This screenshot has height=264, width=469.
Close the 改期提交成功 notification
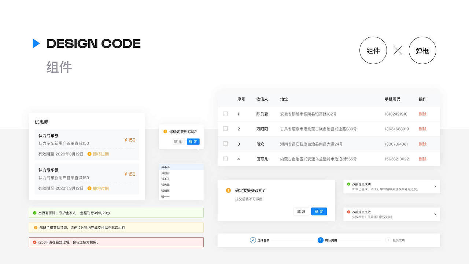(x=435, y=187)
